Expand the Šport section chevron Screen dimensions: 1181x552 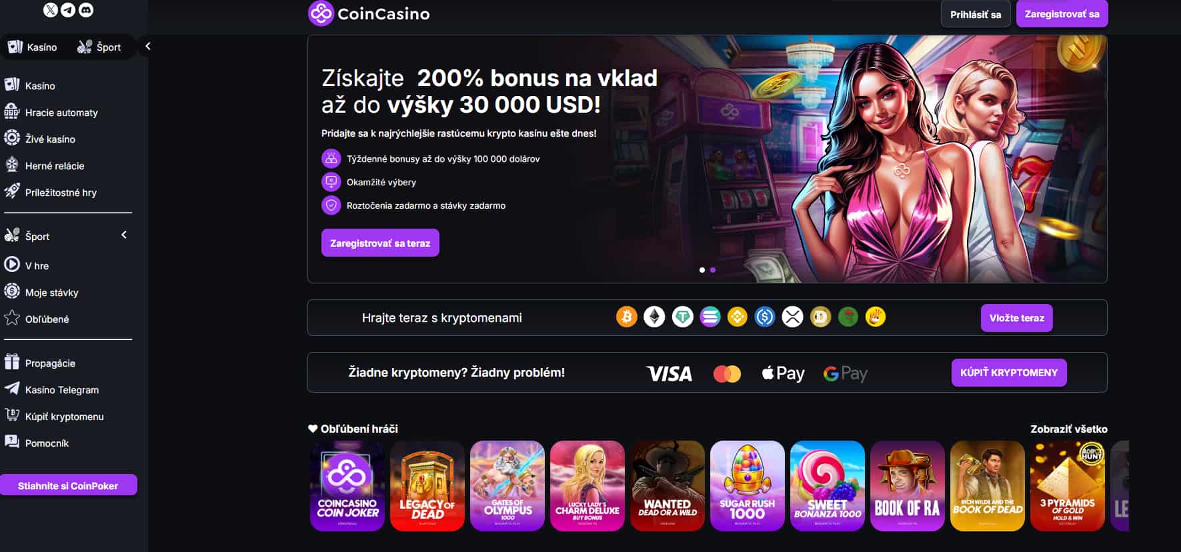point(124,235)
